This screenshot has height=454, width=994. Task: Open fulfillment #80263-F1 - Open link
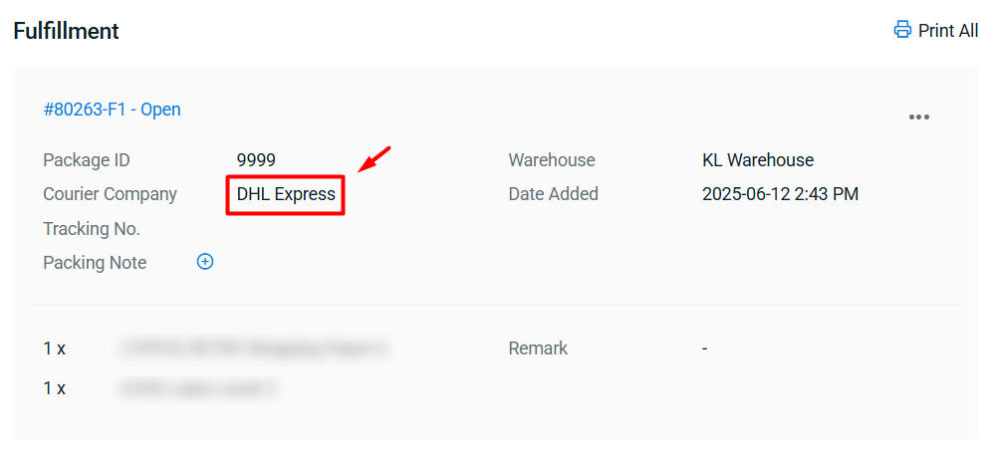click(112, 110)
